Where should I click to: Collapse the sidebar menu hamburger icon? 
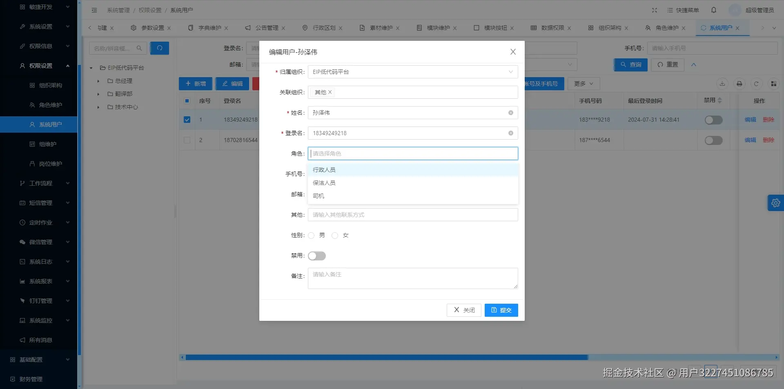(94, 10)
